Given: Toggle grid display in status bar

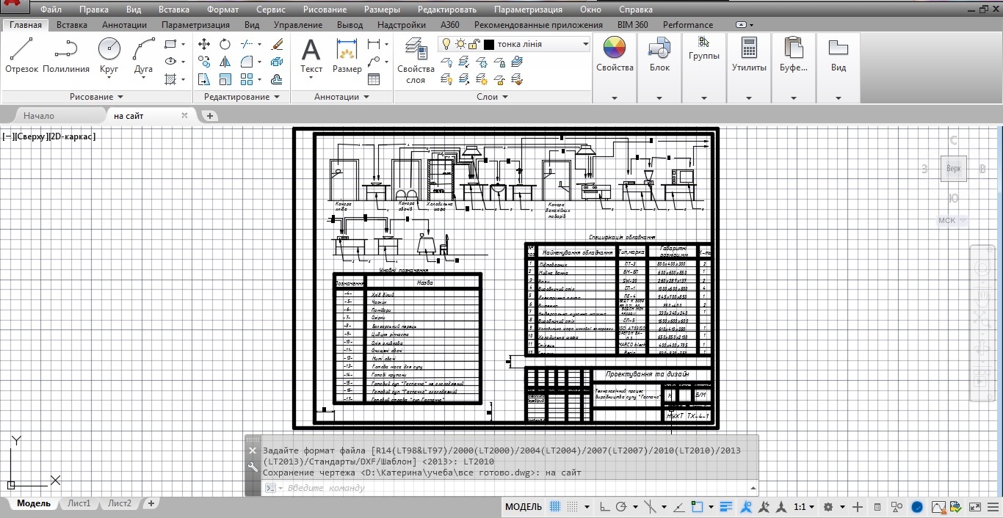Looking at the screenshot, I should (555, 507).
